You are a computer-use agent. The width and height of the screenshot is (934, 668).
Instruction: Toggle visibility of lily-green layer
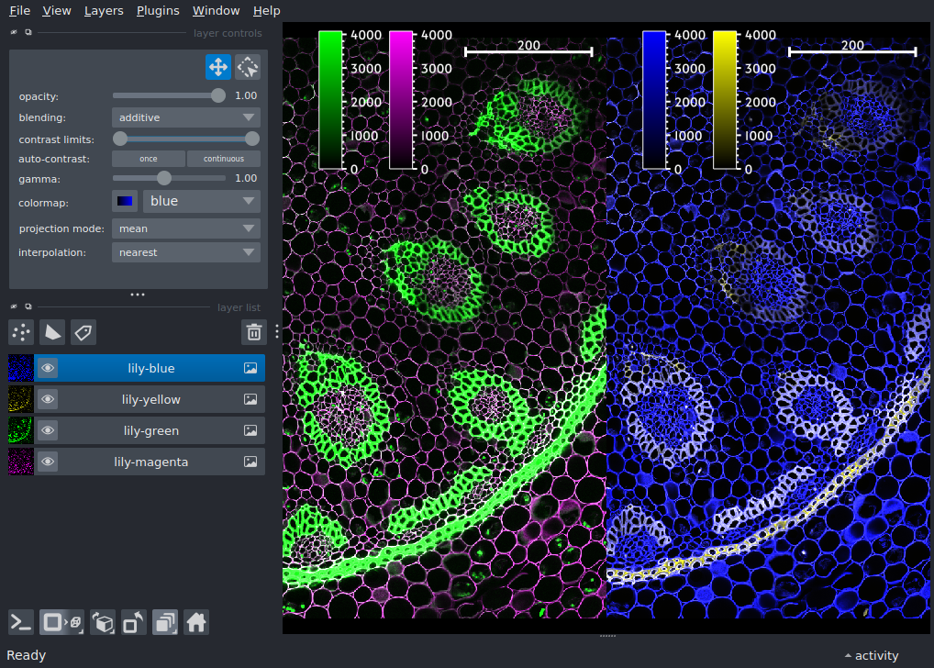pyautogui.click(x=48, y=429)
